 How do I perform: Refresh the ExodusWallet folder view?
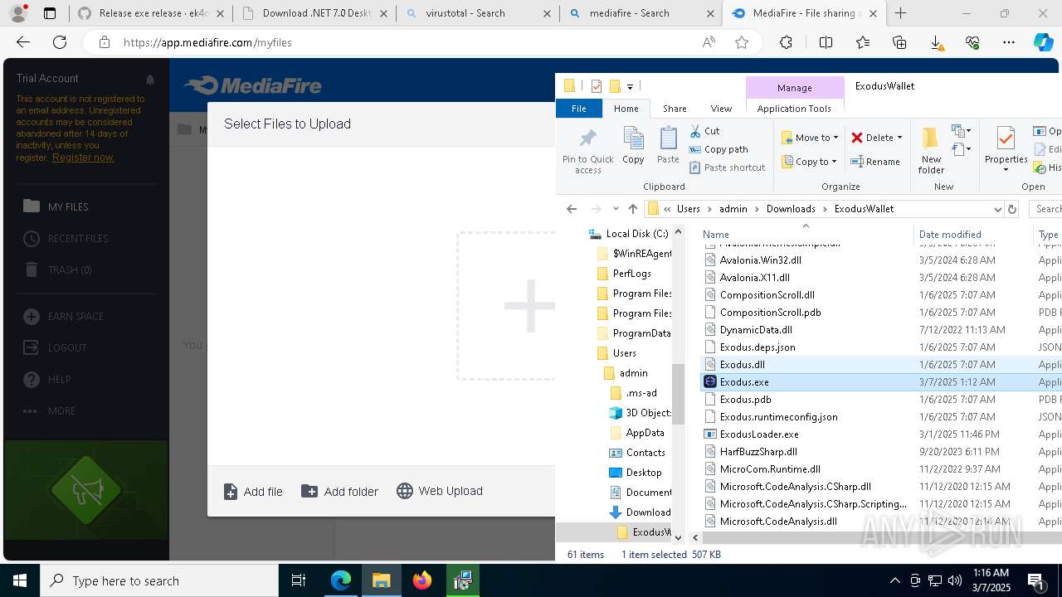point(1012,209)
